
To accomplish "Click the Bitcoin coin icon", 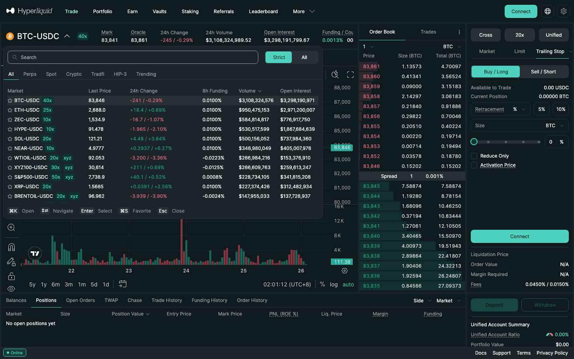I will pyautogui.click(x=10, y=36).
